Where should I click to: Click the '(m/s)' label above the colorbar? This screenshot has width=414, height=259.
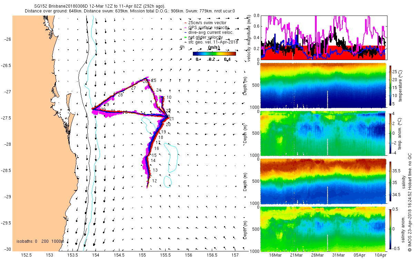[215, 47]
